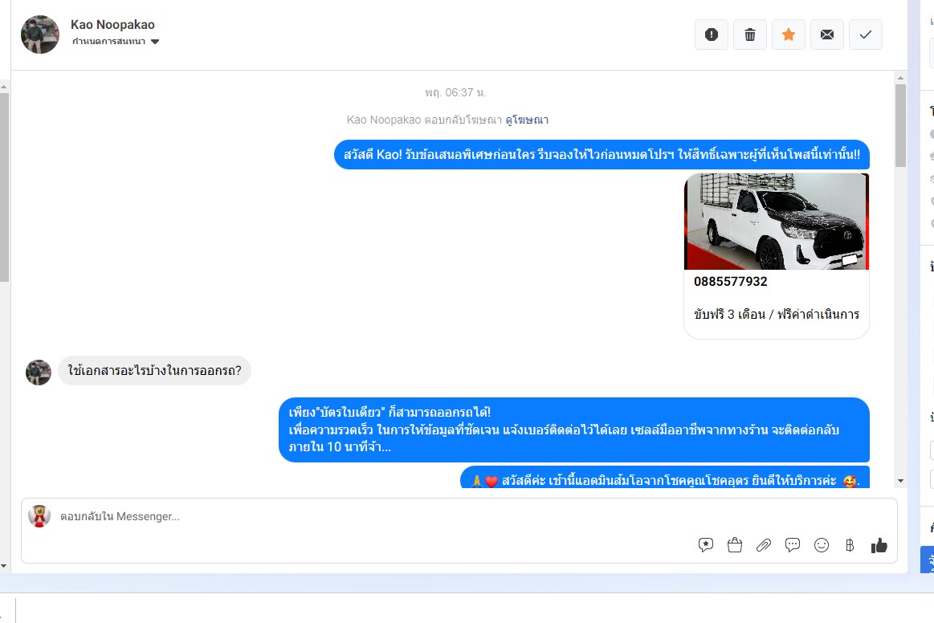Attach a file with paperclip icon
Screen dimensions: 934x623
[764, 545]
